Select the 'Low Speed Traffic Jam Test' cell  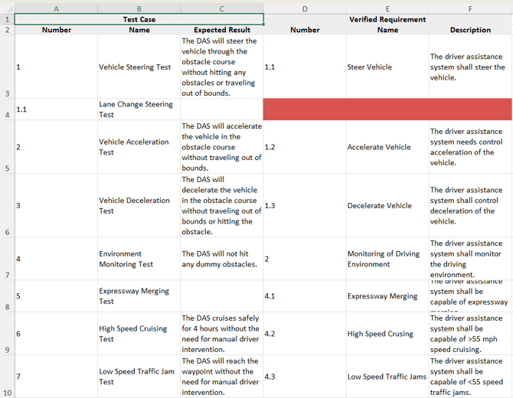click(x=139, y=377)
